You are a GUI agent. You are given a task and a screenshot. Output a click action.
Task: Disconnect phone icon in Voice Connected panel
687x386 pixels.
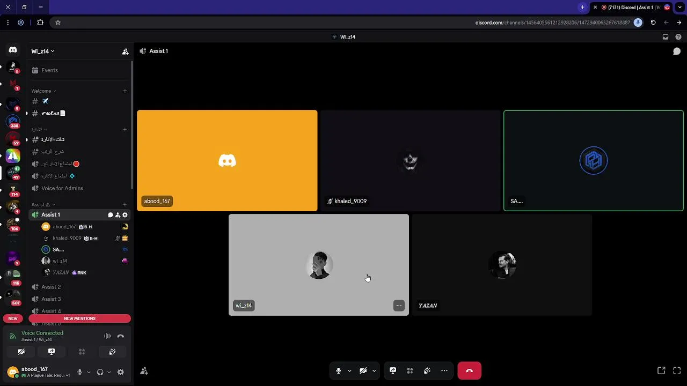(x=121, y=336)
